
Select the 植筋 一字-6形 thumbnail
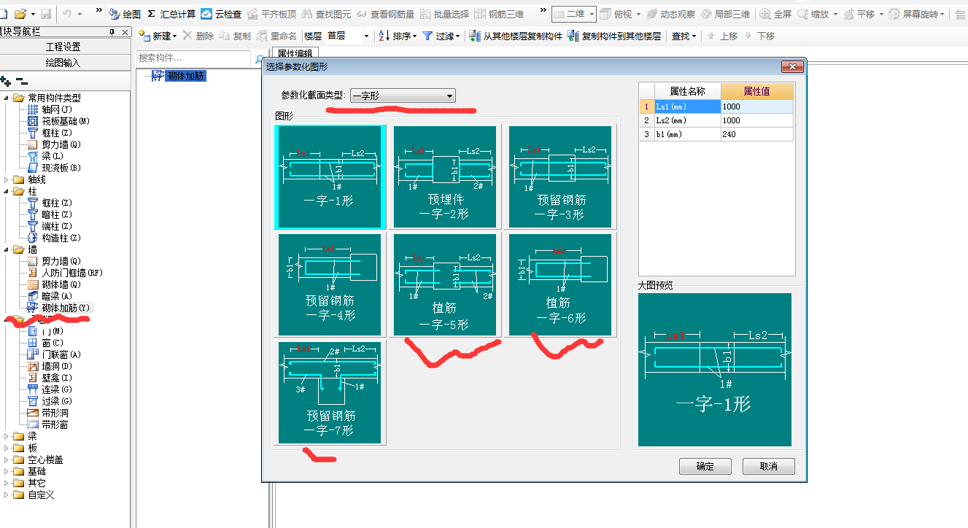(x=561, y=284)
